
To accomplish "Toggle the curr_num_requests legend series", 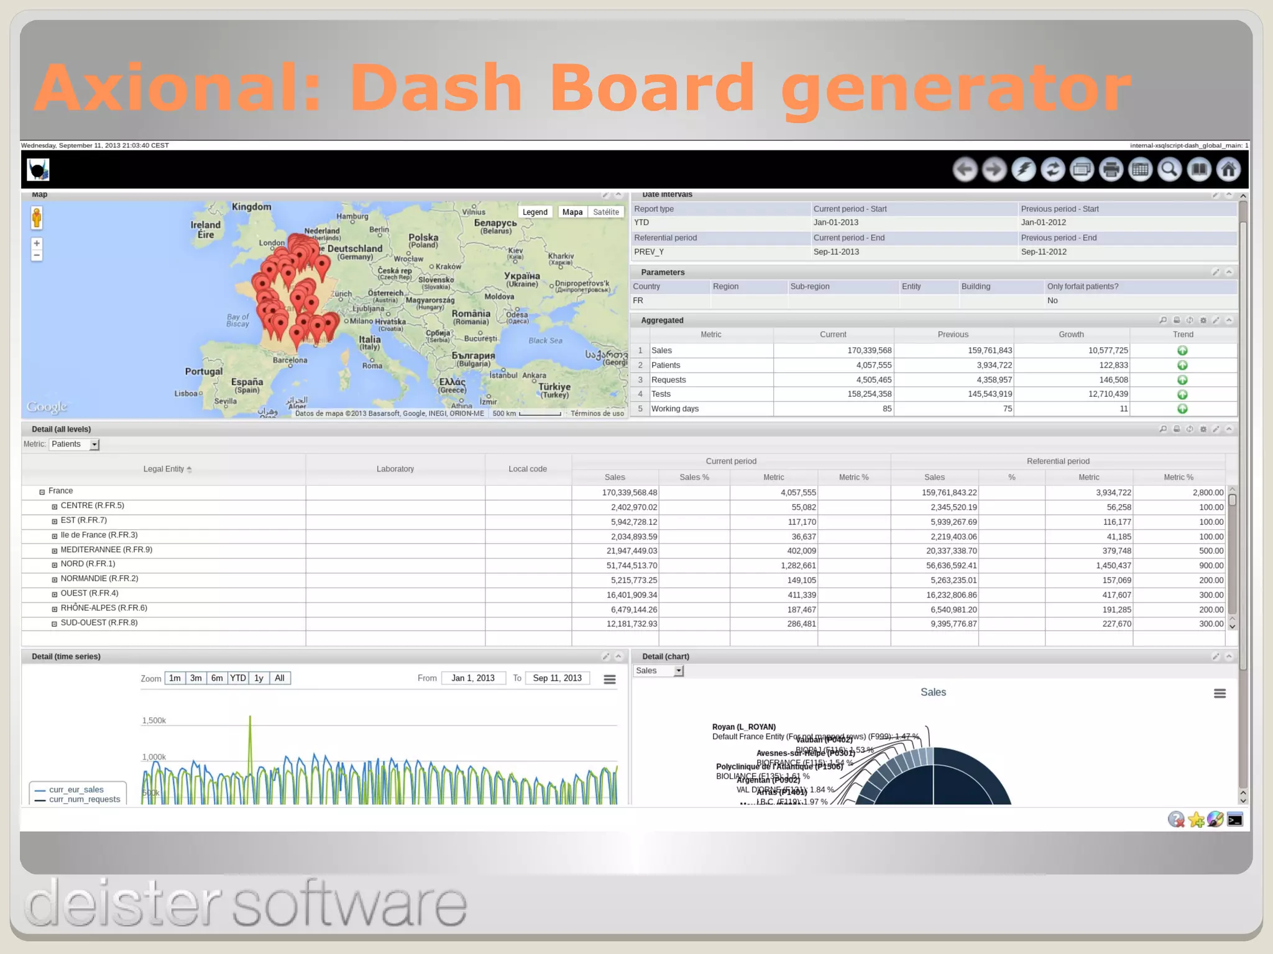I will click(x=77, y=799).
